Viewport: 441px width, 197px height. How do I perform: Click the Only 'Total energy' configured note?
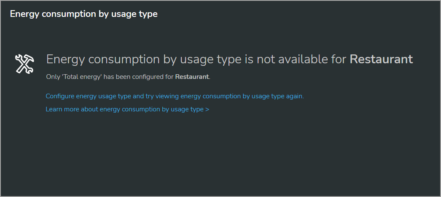pos(128,77)
